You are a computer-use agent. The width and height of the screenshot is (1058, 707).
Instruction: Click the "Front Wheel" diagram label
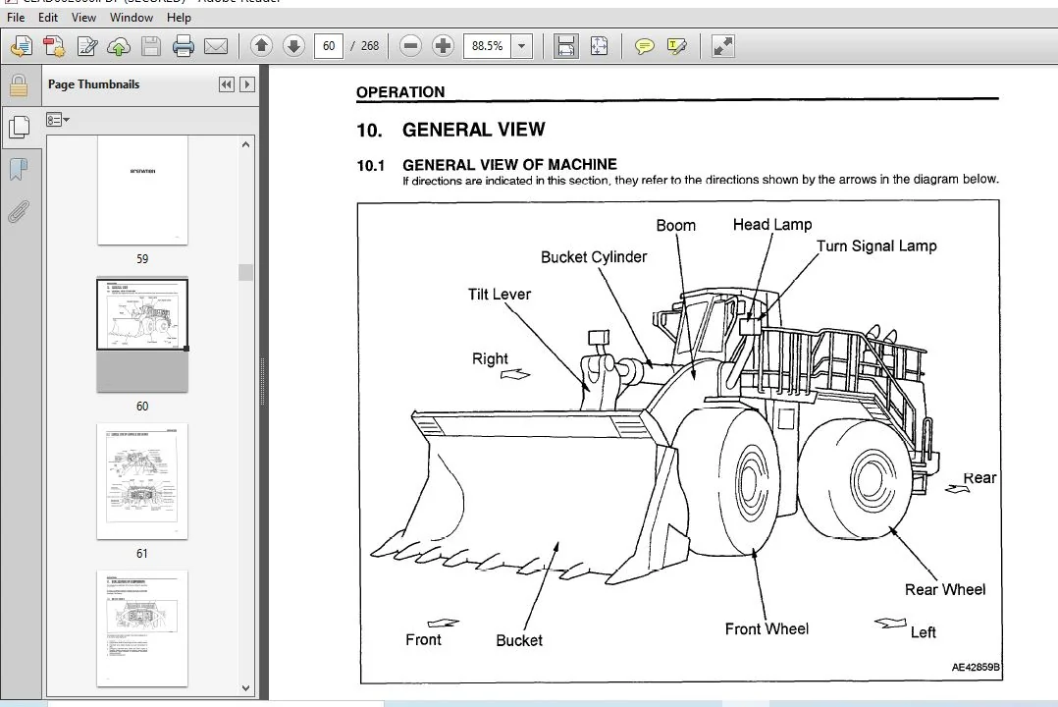pyautogui.click(x=767, y=628)
